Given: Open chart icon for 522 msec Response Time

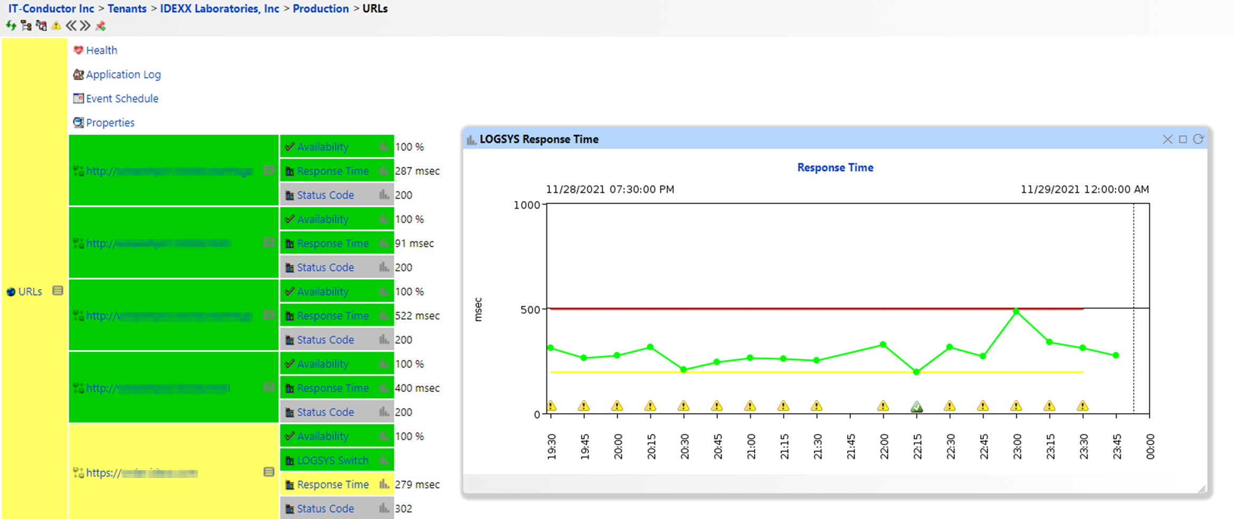Looking at the screenshot, I should coord(384,315).
